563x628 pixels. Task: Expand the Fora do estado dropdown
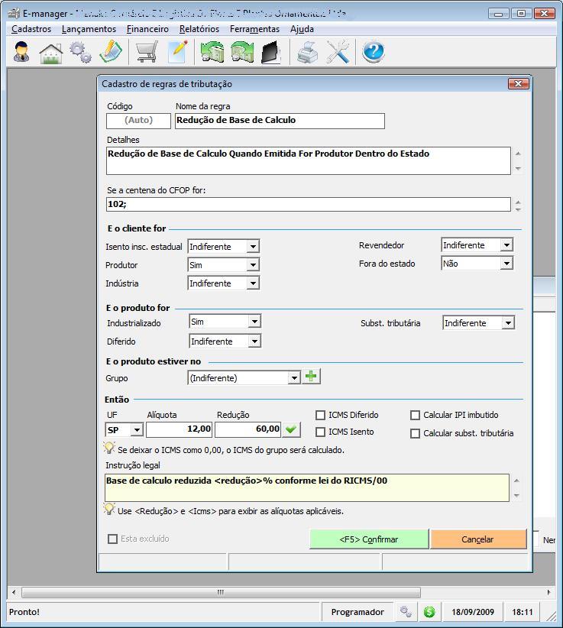point(506,264)
